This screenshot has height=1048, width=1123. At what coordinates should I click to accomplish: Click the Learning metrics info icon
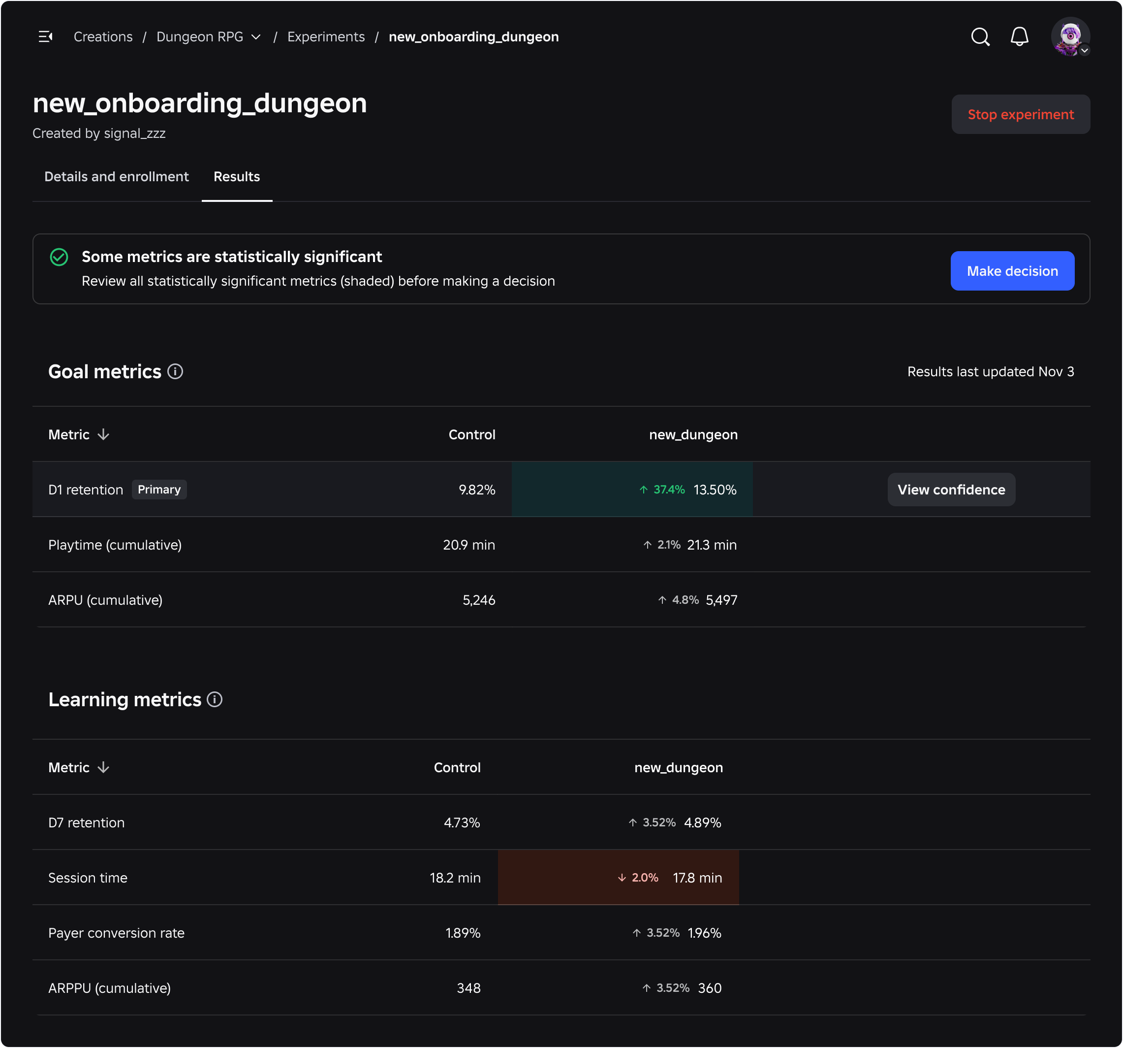pyautogui.click(x=215, y=699)
